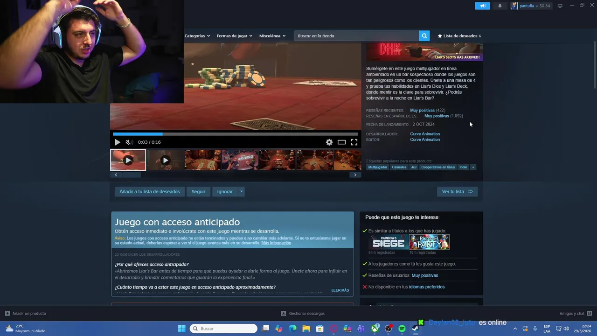The width and height of the screenshot is (597, 336).
Task: Seek on the video progress bar
Action: pyautogui.click(x=236, y=134)
